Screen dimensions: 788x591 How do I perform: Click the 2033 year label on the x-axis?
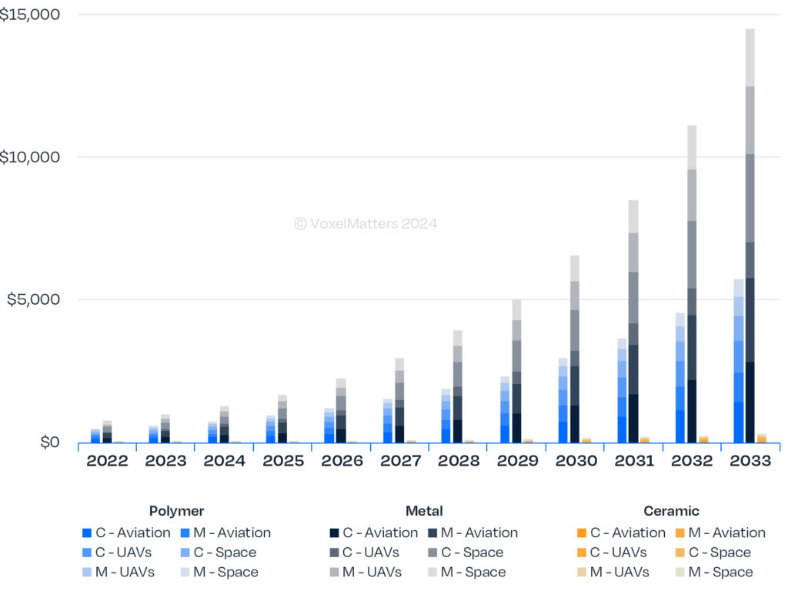point(750,461)
